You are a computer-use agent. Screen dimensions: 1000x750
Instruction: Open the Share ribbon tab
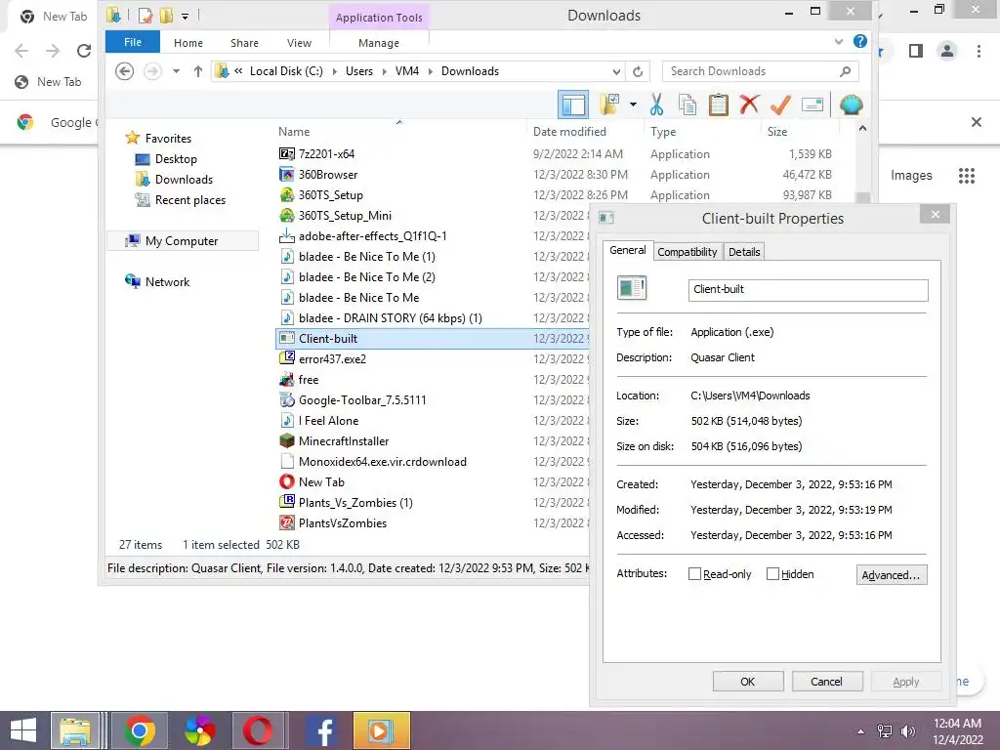(244, 43)
